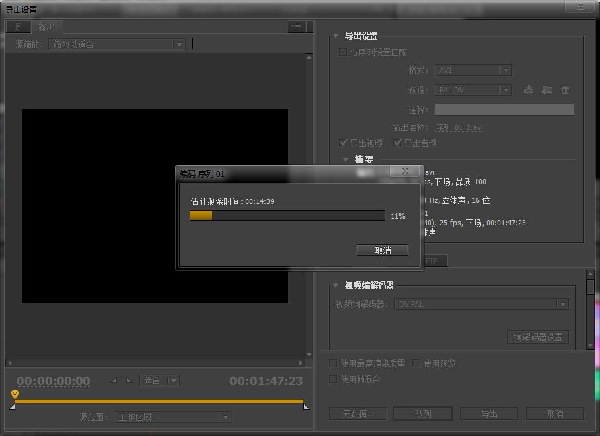Cancel the encoding in progress dialog
The height and width of the screenshot is (436, 600).
[x=383, y=250]
